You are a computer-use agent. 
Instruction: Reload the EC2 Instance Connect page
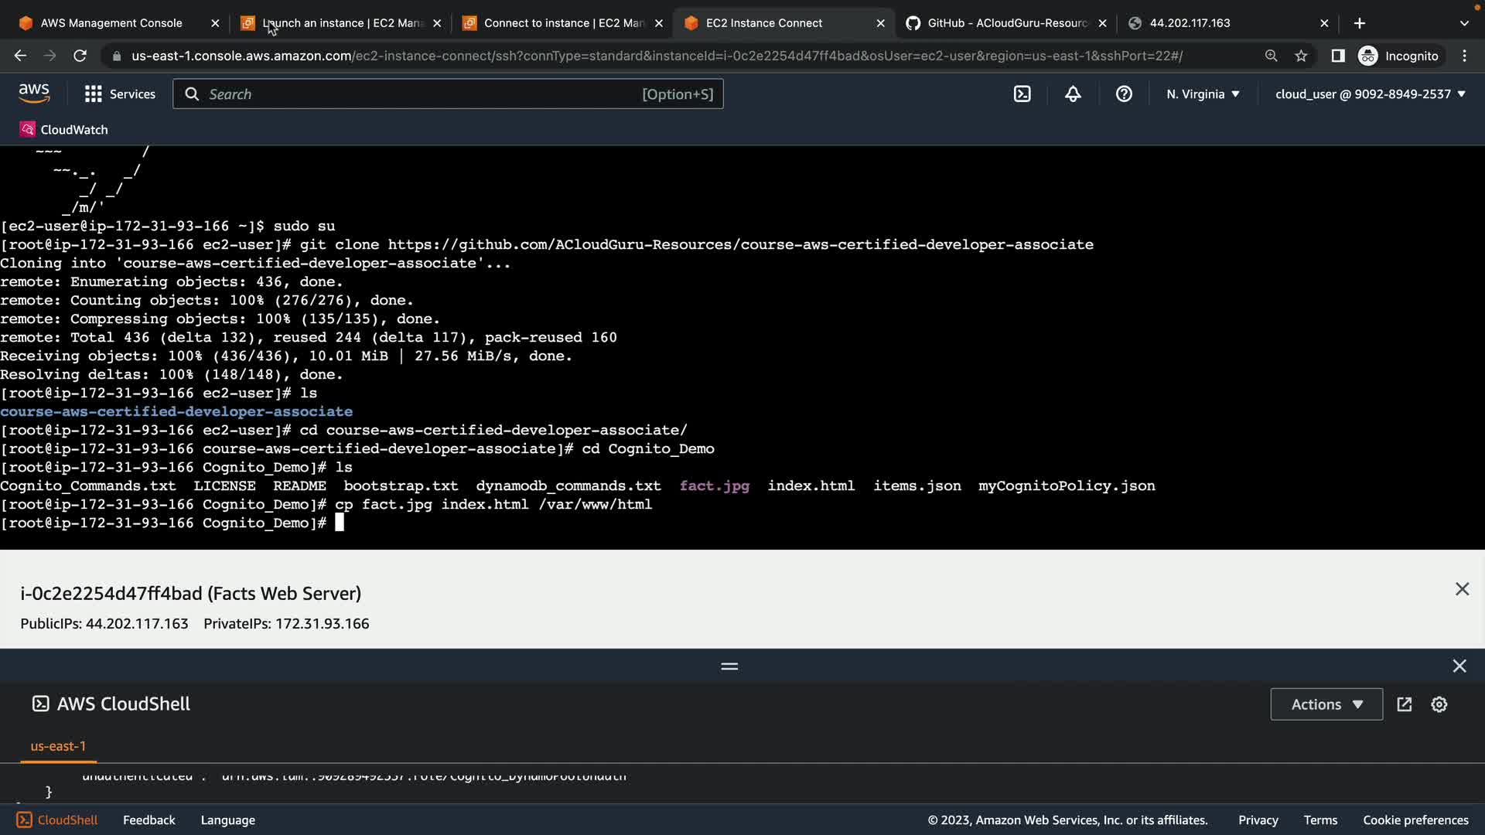pos(80,56)
